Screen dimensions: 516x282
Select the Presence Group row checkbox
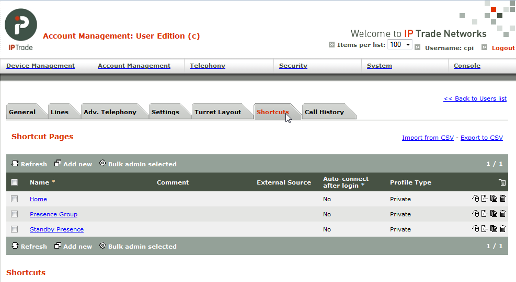pos(15,214)
